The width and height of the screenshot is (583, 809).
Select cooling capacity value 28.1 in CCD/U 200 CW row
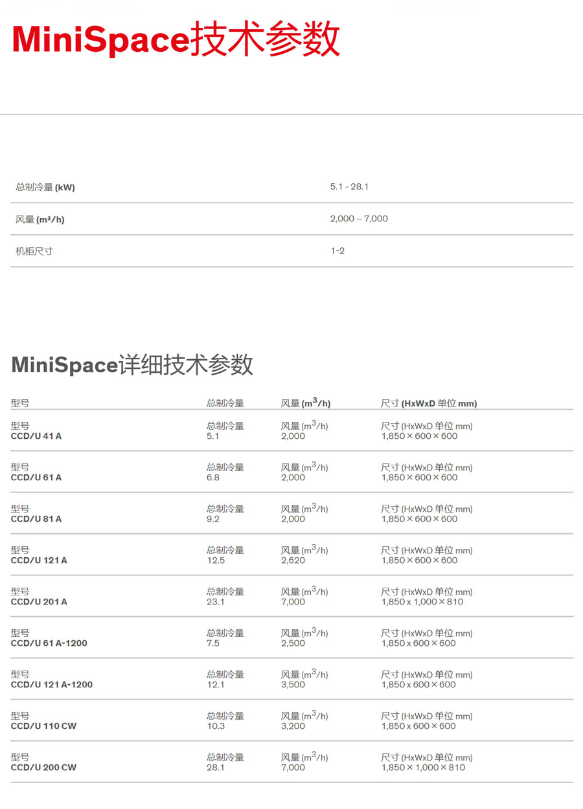[x=216, y=768]
